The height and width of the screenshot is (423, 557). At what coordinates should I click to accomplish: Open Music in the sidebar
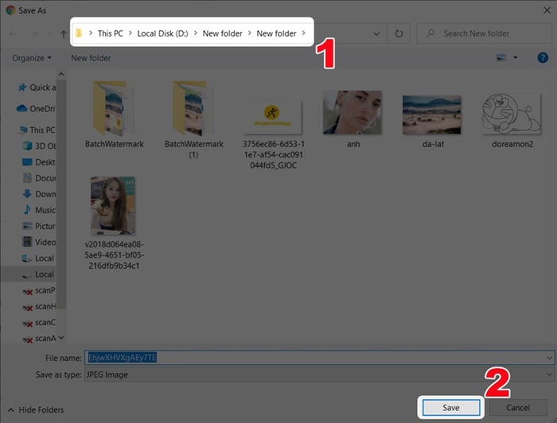tap(39, 210)
